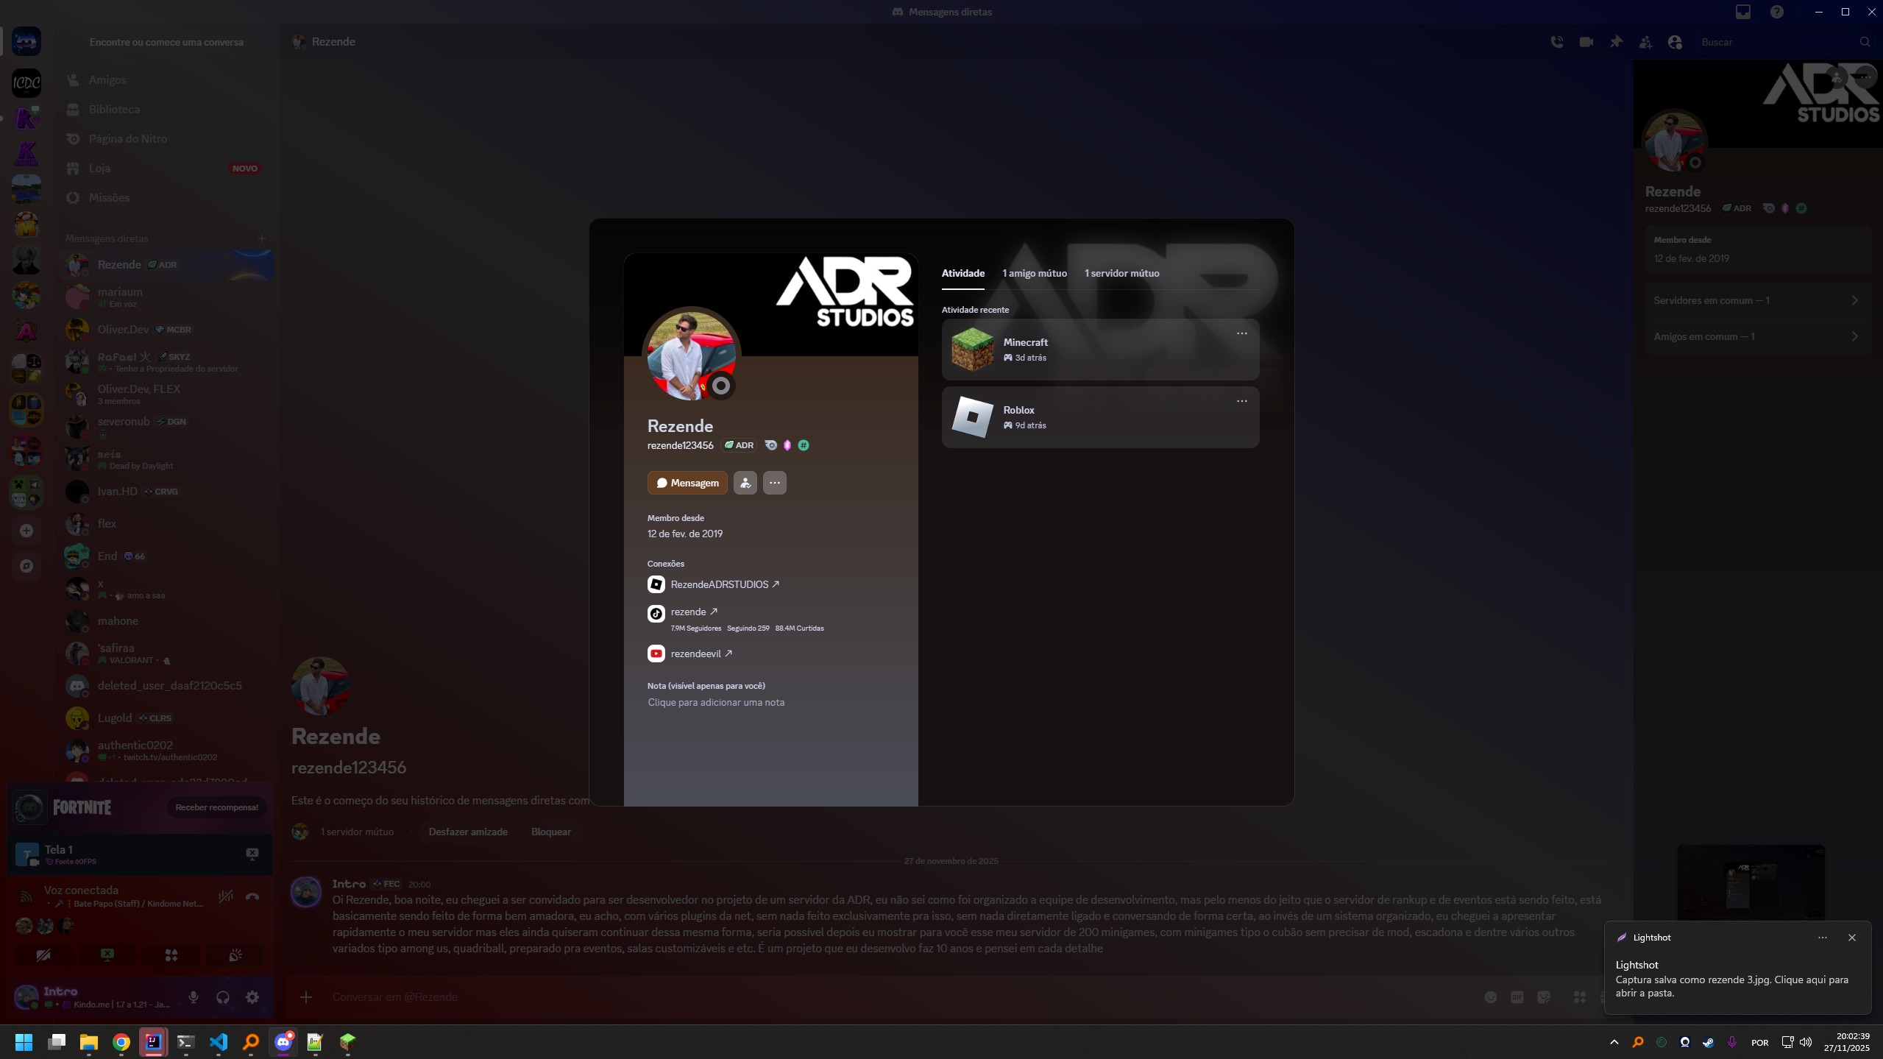Click the friend options icon beside Mensagem
Screen dimensions: 1883x1059
pyautogui.click(x=745, y=483)
